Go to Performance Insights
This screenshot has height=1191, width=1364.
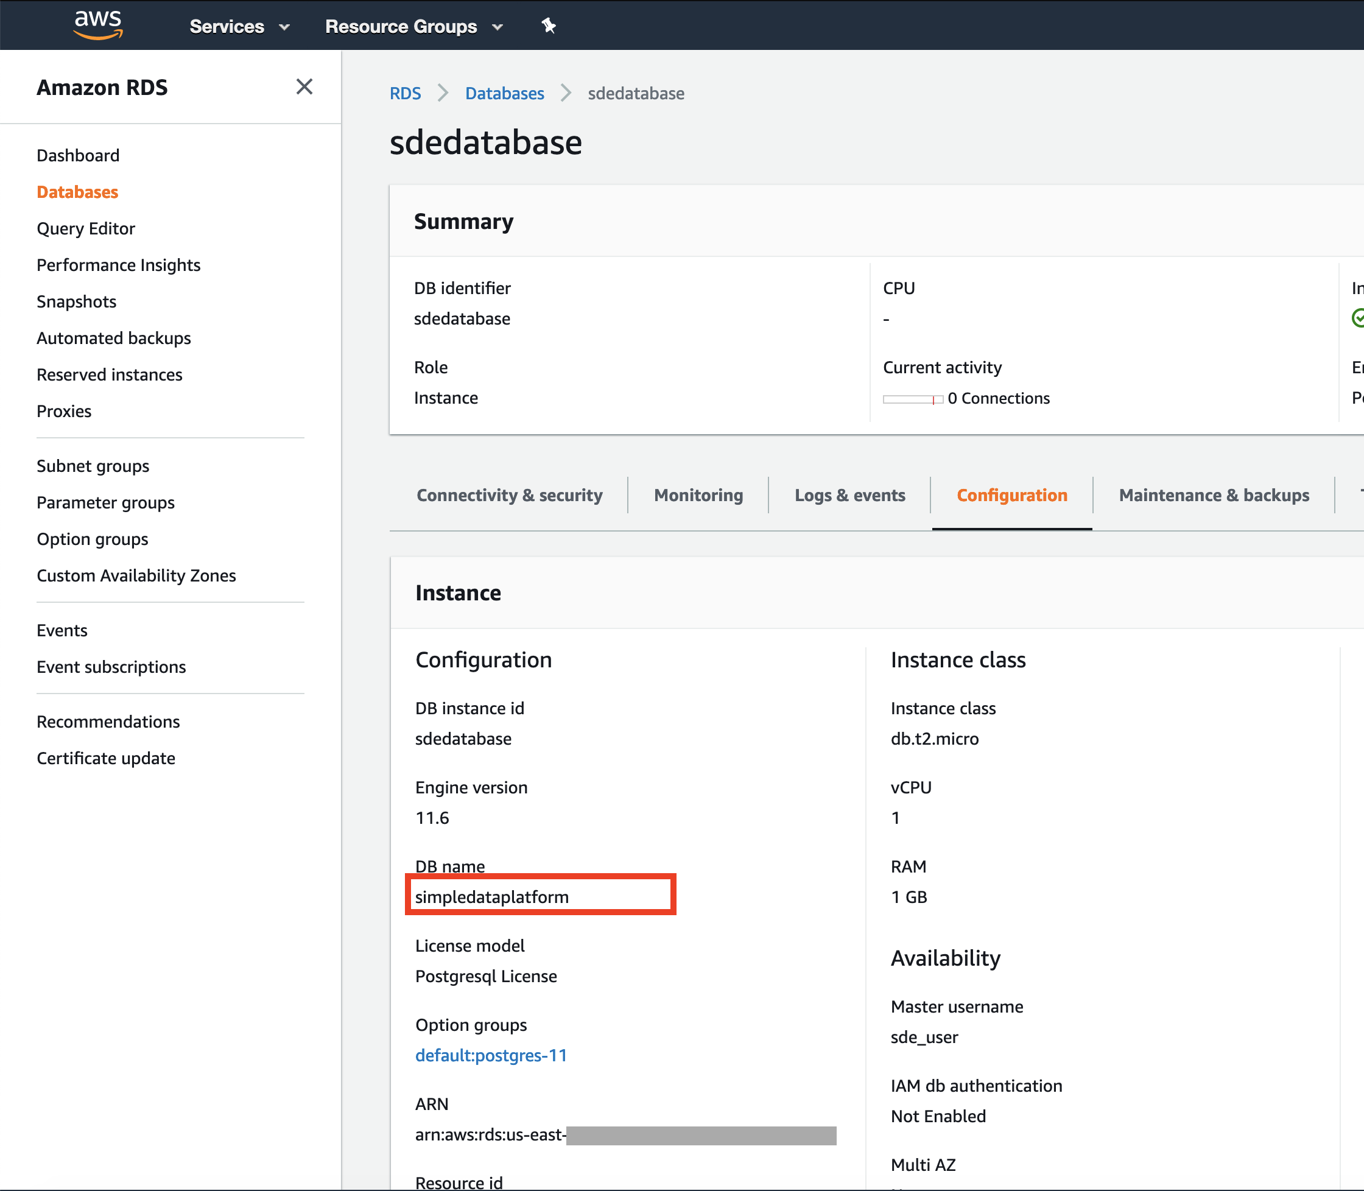(118, 265)
